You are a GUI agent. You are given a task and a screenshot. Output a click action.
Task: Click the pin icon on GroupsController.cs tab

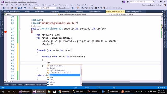[x=122, y=11]
